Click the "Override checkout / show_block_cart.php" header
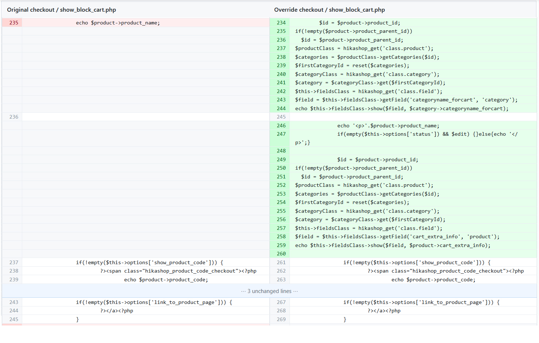The image size is (539, 343). pos(330,10)
